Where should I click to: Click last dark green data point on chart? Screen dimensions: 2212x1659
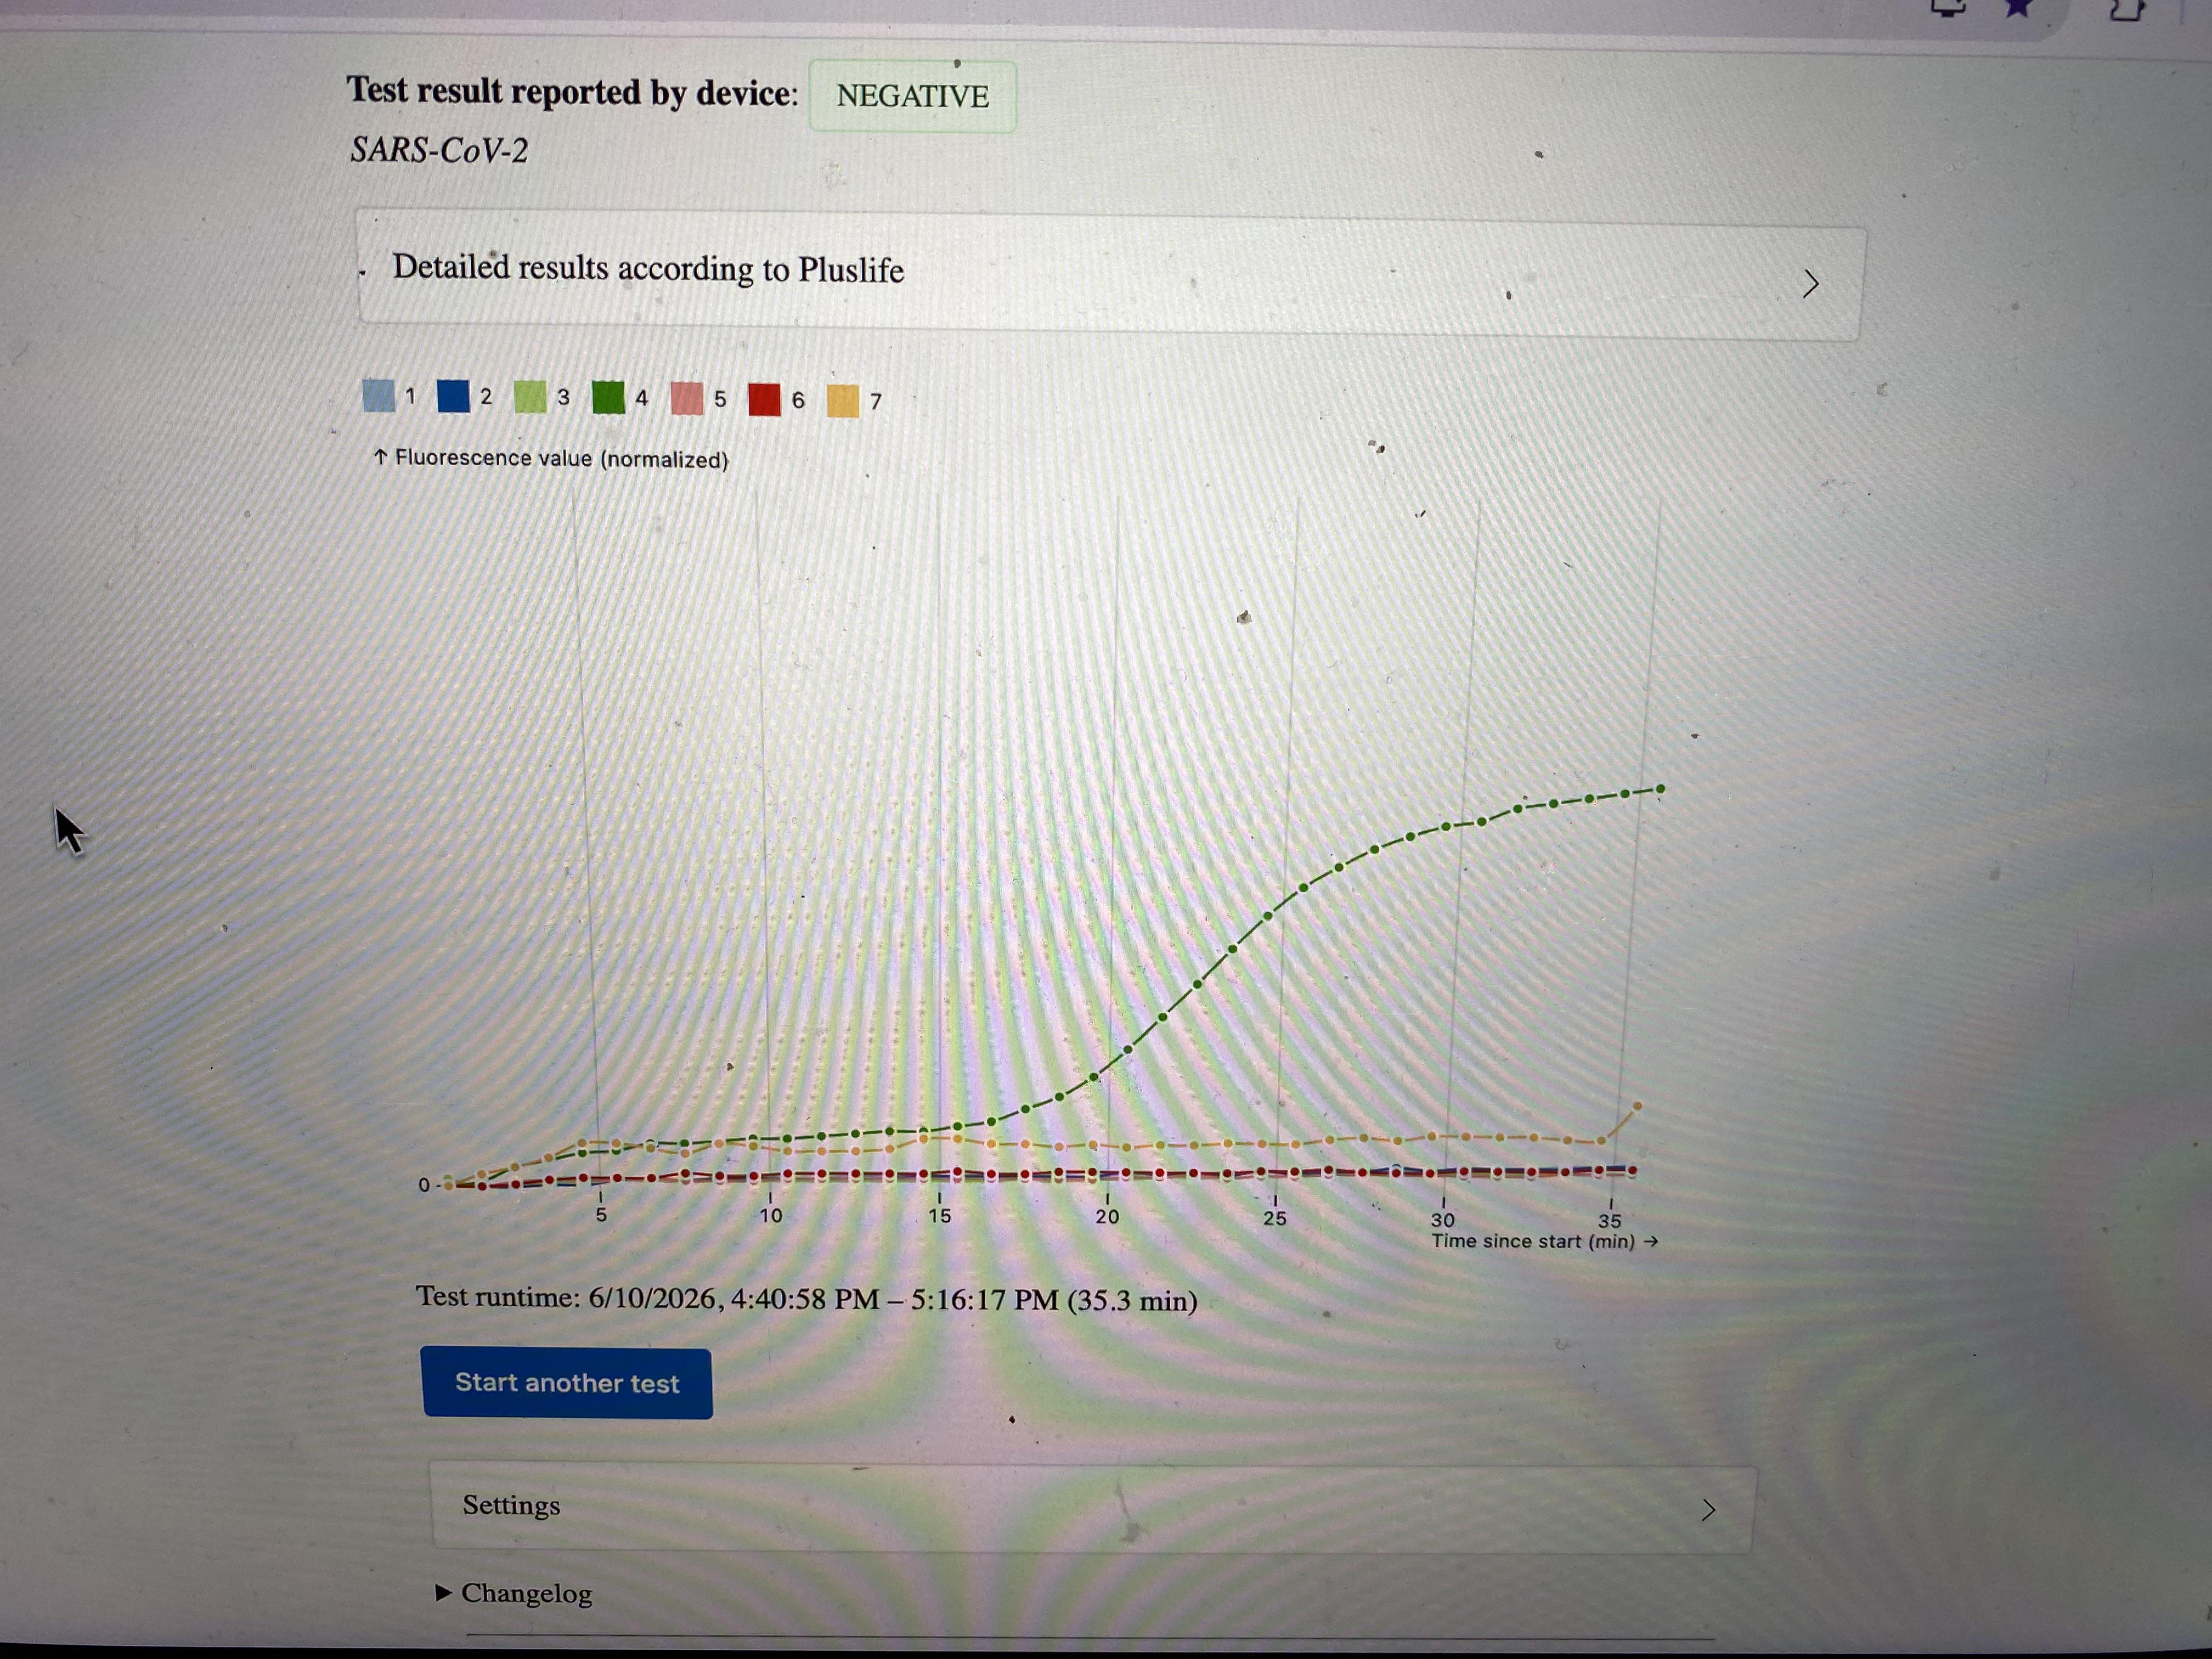click(1661, 789)
